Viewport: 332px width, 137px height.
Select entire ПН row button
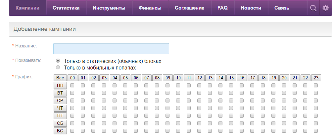point(60,86)
